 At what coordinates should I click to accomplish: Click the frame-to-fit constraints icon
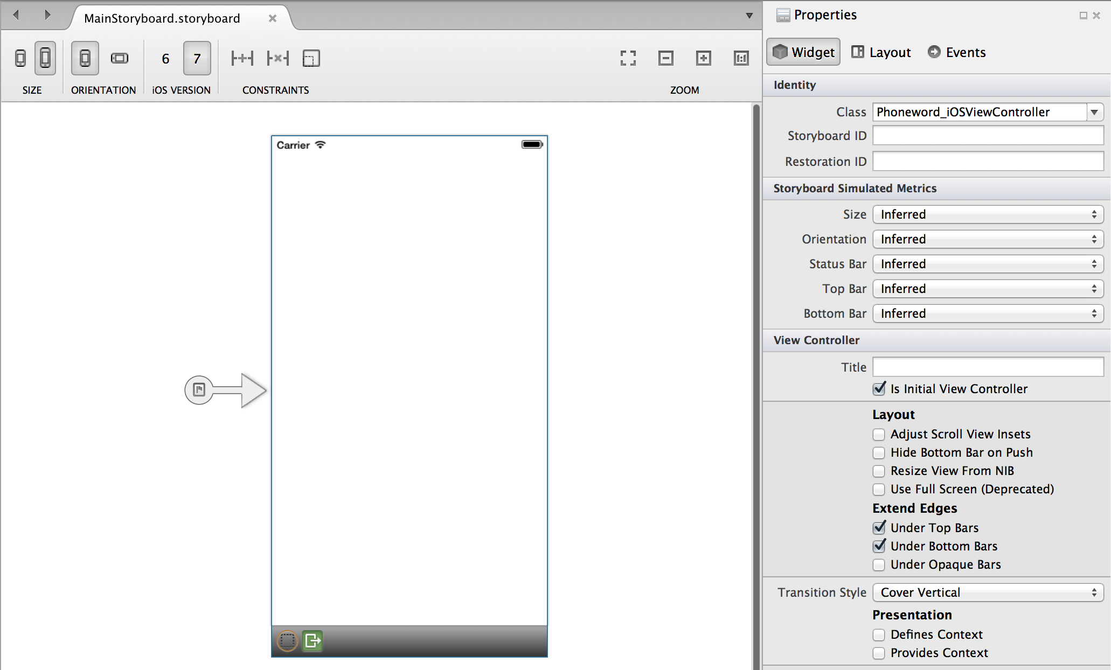coord(311,58)
